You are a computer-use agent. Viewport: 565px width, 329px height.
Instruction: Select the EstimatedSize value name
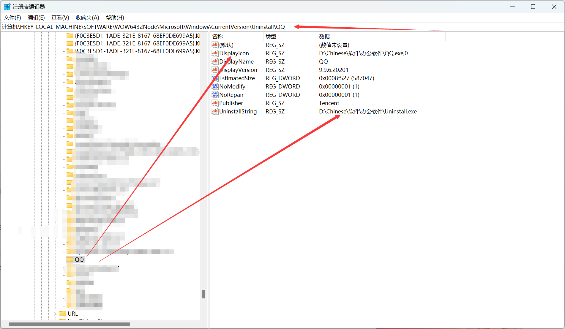237,78
